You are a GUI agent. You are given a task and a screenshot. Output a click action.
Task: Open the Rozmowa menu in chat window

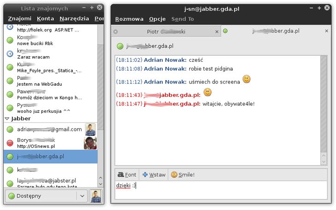point(129,19)
